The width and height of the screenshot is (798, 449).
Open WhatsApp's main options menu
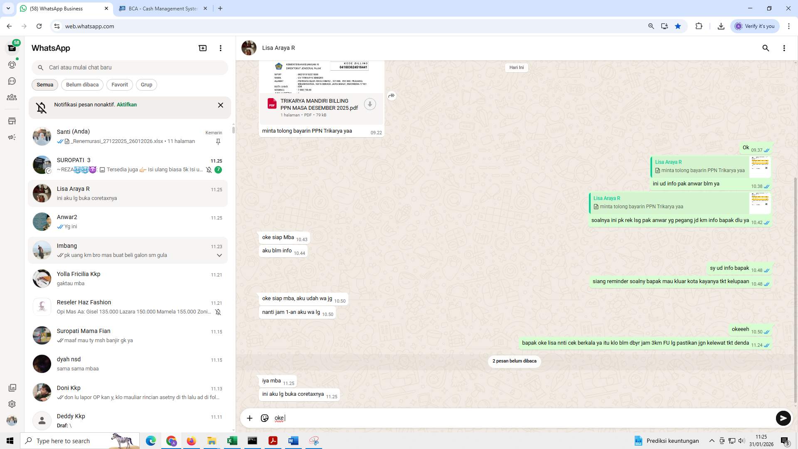tap(220, 48)
